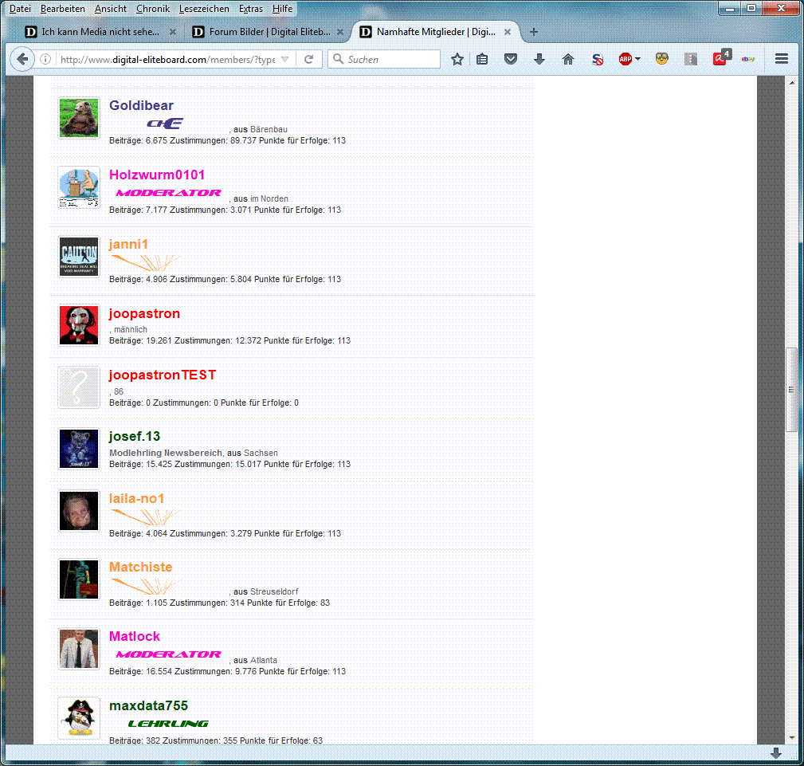The image size is (804, 766).
Task: Open josef.13's profile link
Action: click(x=135, y=436)
